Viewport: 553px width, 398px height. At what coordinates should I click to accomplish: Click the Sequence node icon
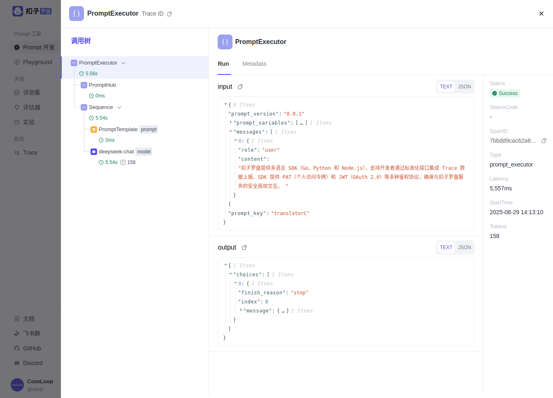tap(84, 107)
